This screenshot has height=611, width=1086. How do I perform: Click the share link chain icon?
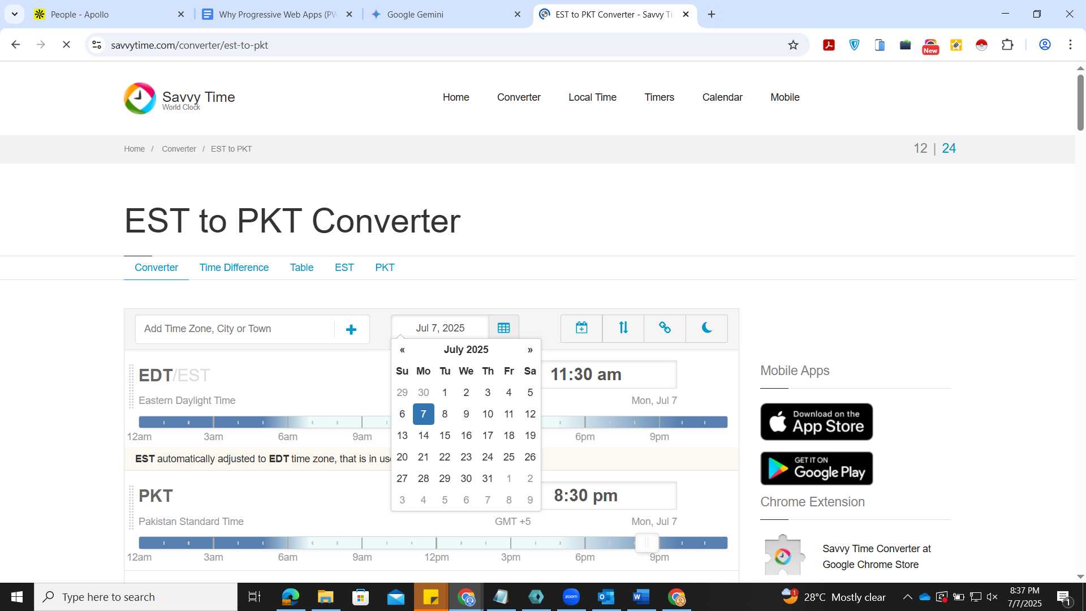tap(665, 328)
